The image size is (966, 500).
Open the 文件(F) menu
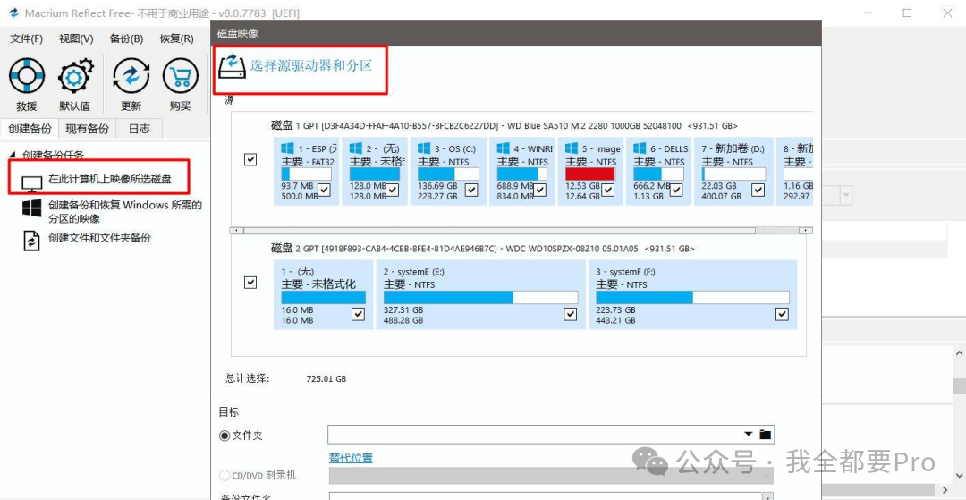click(x=26, y=38)
